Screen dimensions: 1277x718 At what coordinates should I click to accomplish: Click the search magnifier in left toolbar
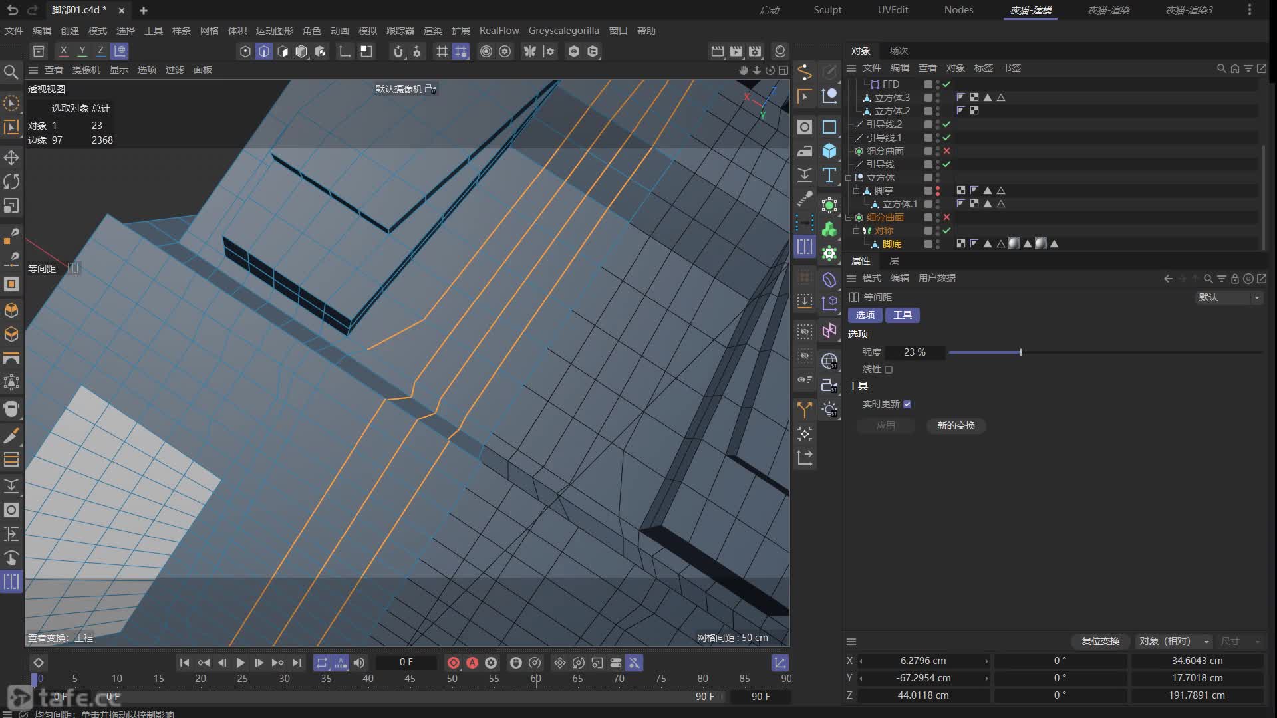coord(11,72)
